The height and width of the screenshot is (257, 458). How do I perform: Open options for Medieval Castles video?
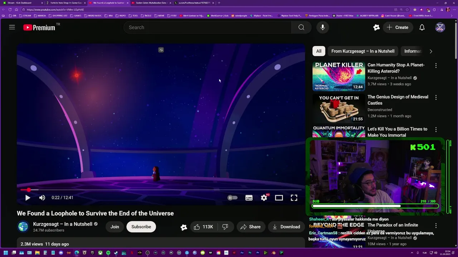coord(436,97)
